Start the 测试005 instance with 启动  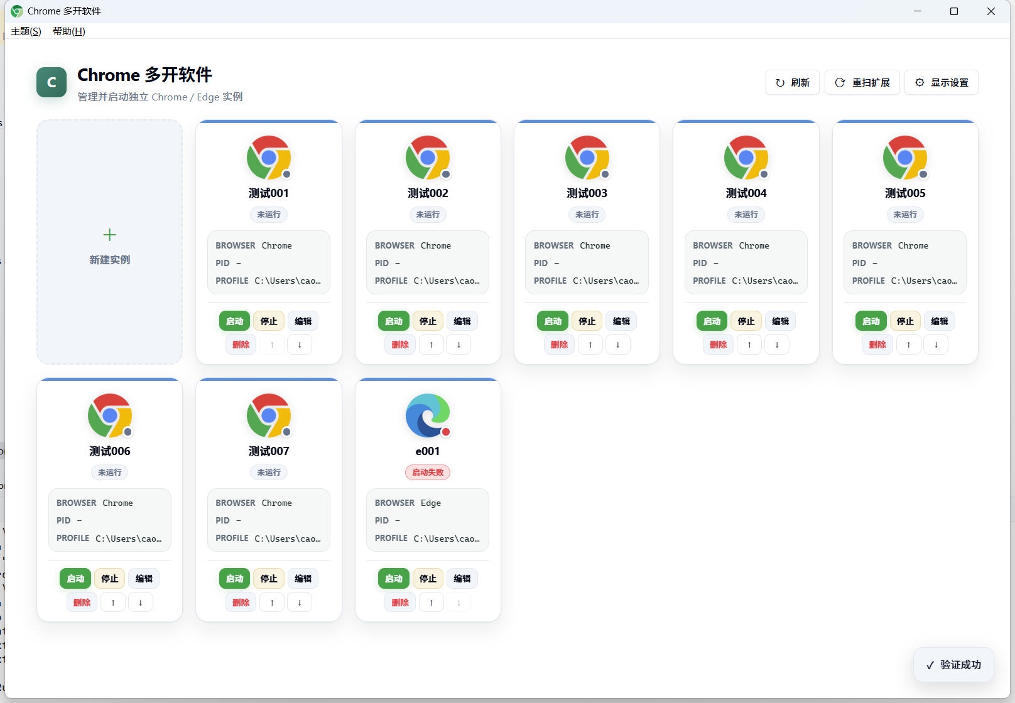[871, 321]
